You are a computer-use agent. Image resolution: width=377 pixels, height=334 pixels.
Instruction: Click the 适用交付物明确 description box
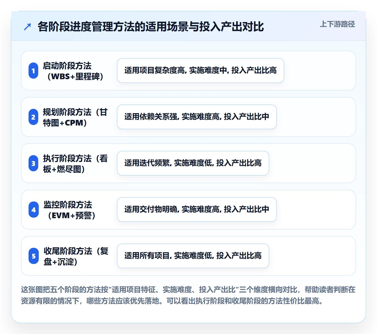[x=197, y=210]
